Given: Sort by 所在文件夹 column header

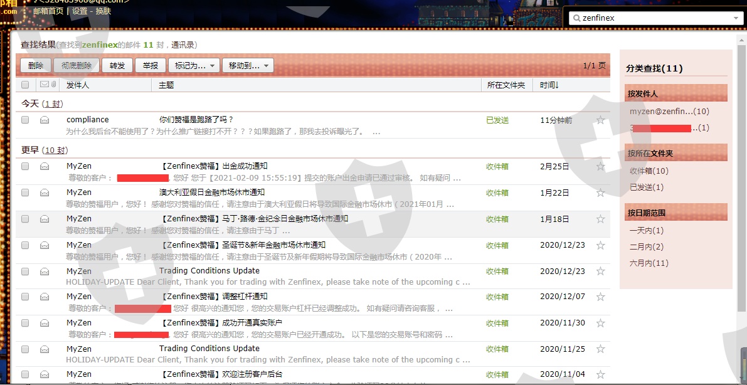Looking at the screenshot, I should pyautogui.click(x=506, y=85).
